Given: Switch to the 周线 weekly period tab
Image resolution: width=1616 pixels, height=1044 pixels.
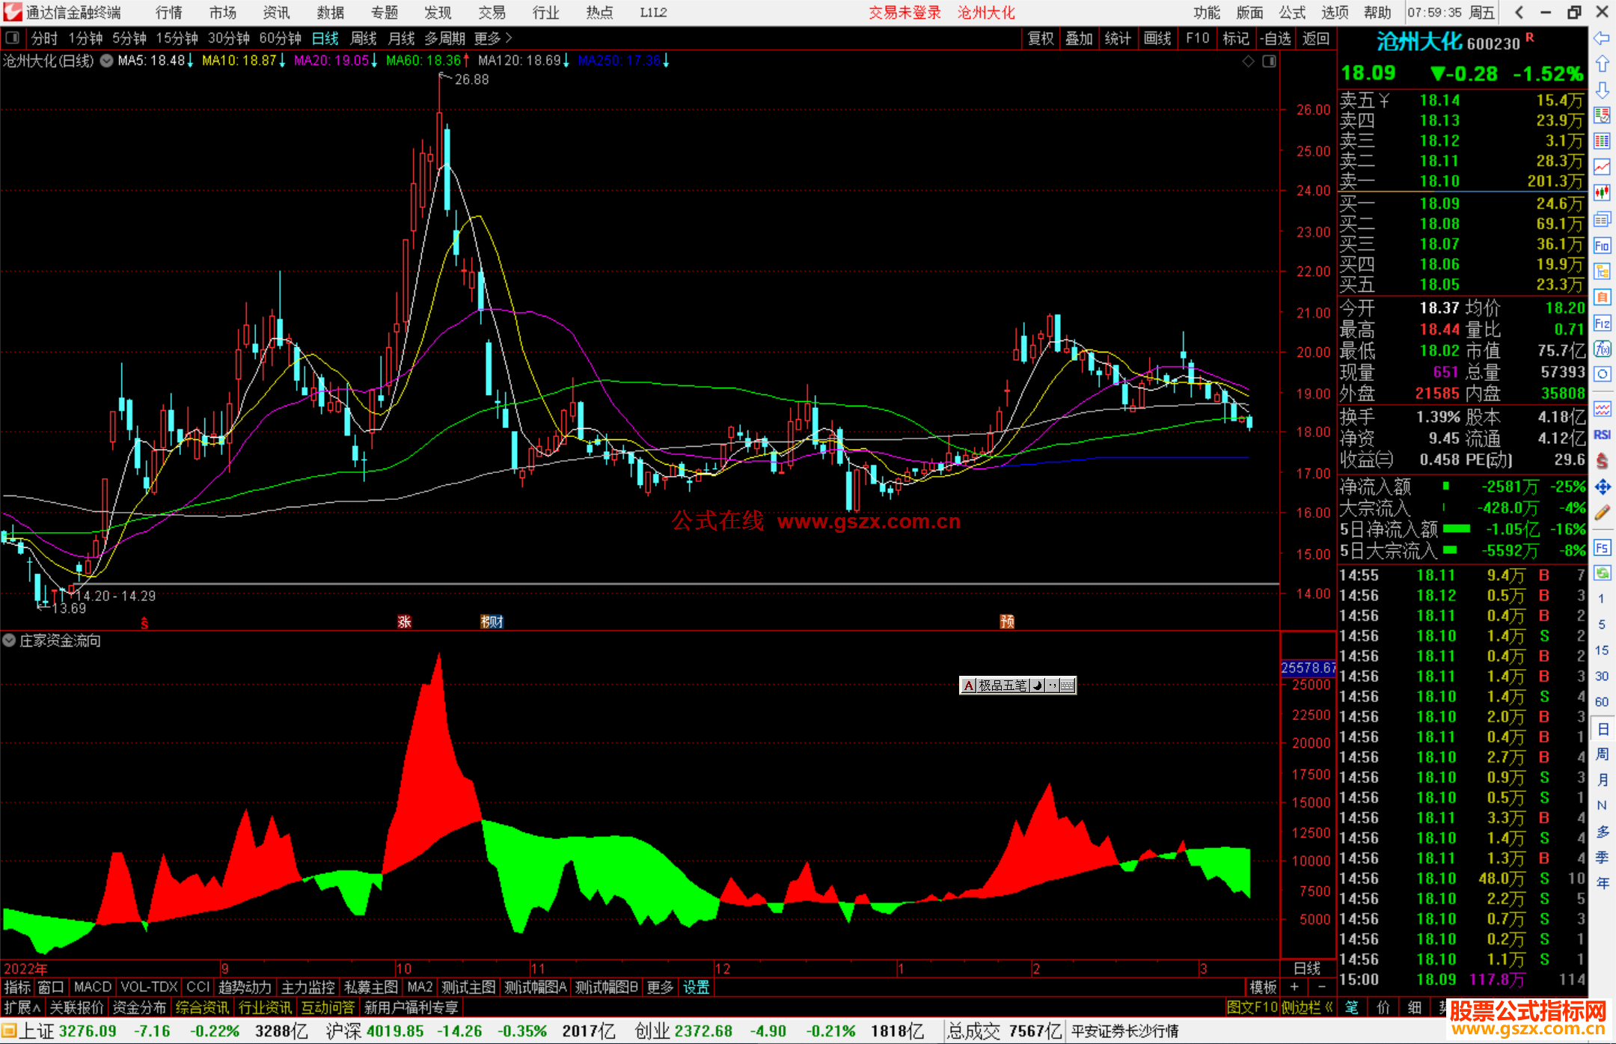Looking at the screenshot, I should click(x=364, y=38).
